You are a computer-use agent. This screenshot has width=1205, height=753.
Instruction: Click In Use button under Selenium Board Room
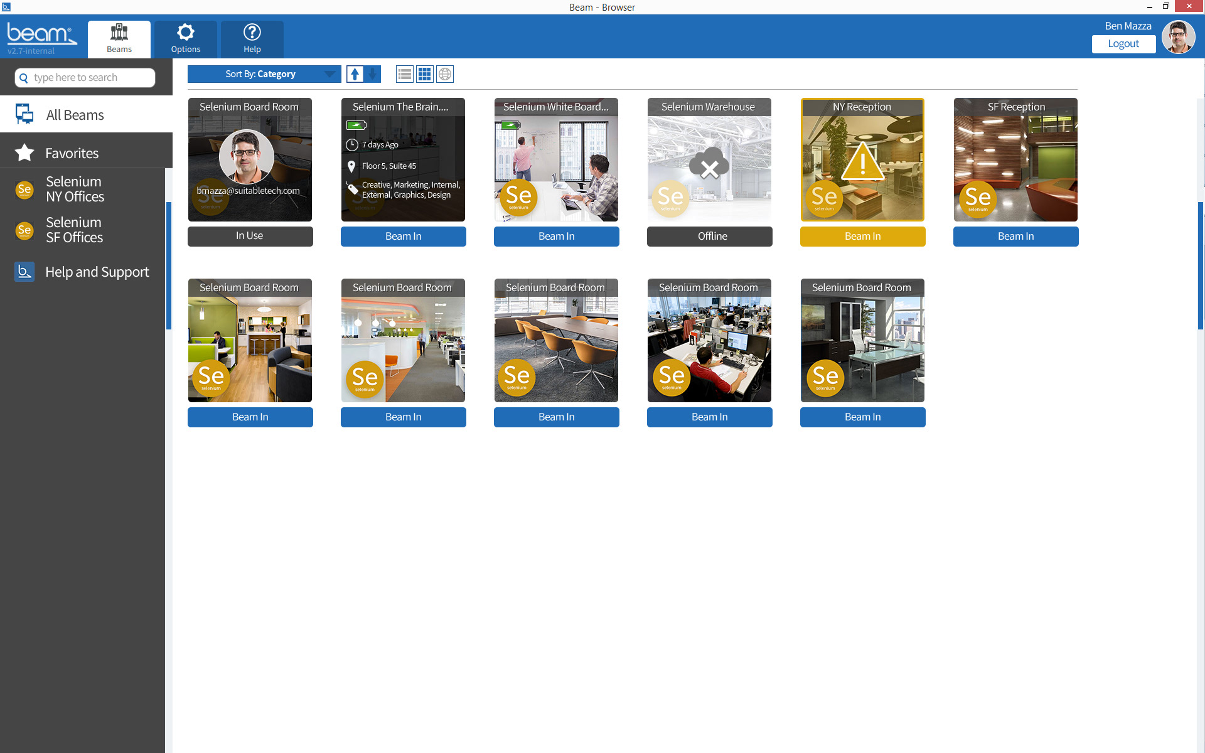coord(250,236)
